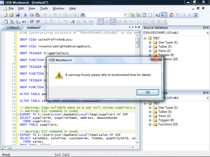Click the script-with-arrow icon left of highlighted grid icon
This screenshot has height=157, width=210.
coord(158,15)
